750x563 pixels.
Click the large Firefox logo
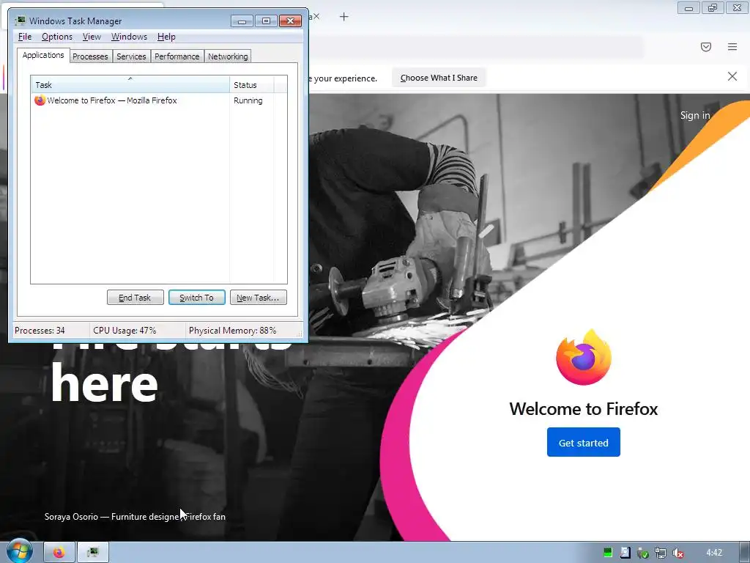(584, 357)
